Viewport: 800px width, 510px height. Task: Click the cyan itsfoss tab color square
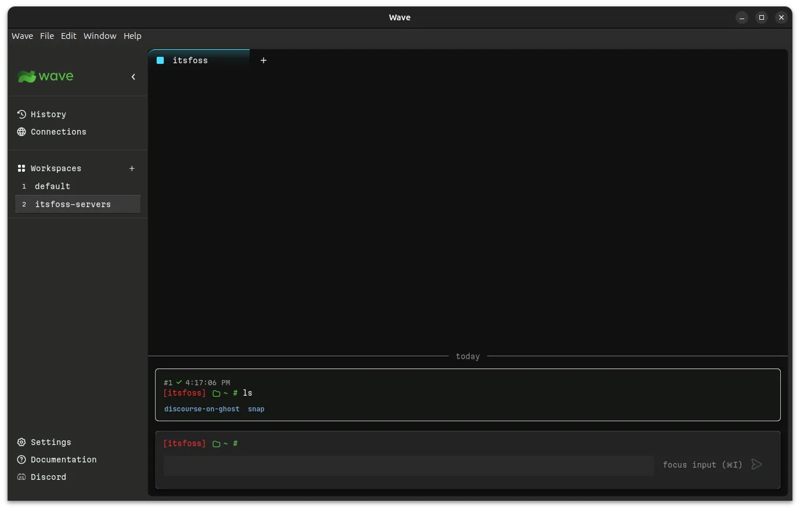coord(161,60)
